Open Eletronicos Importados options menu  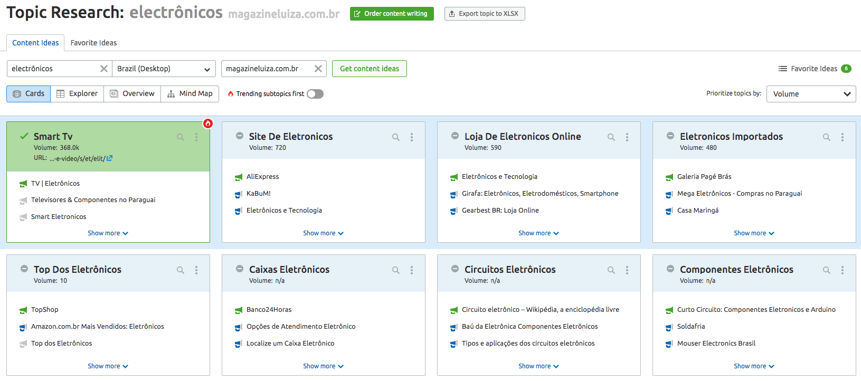(843, 137)
